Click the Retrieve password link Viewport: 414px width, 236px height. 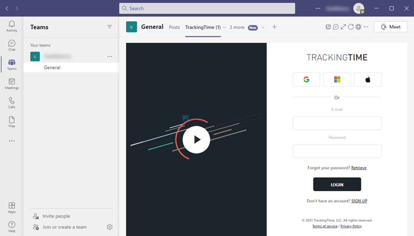358,168
